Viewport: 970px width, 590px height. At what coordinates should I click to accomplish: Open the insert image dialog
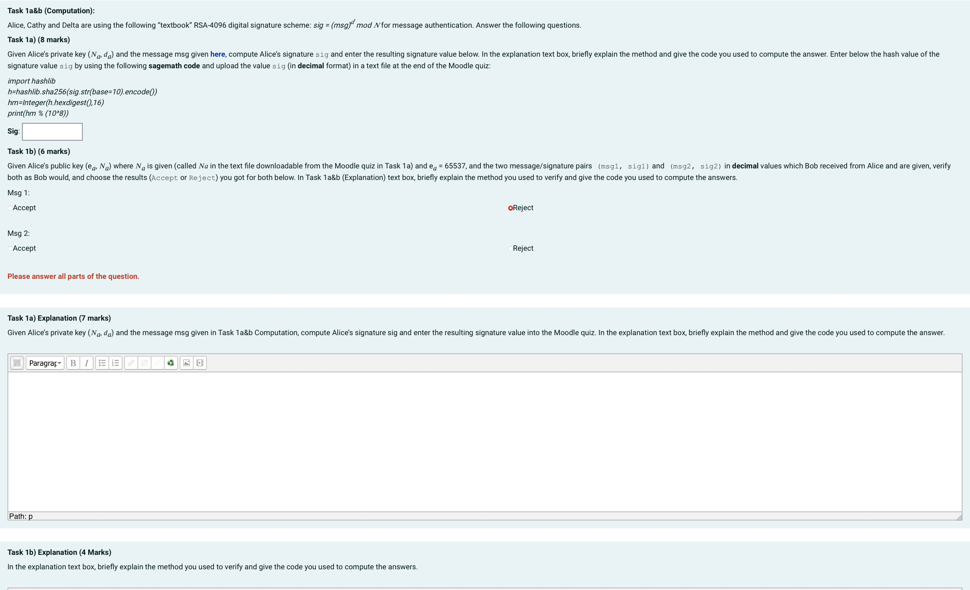[x=187, y=363]
